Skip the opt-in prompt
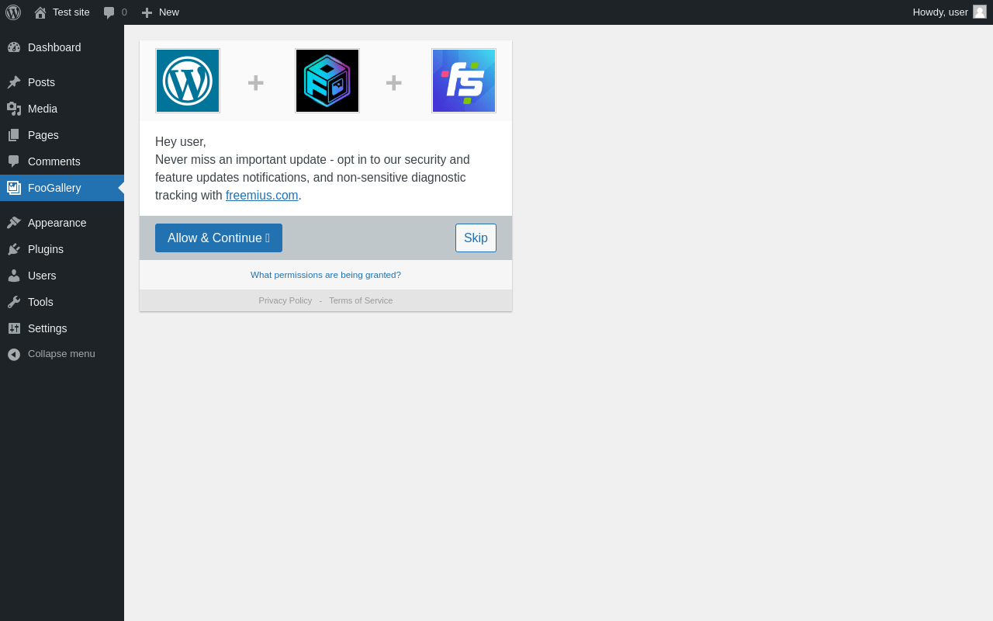The height and width of the screenshot is (621, 993). point(476,238)
